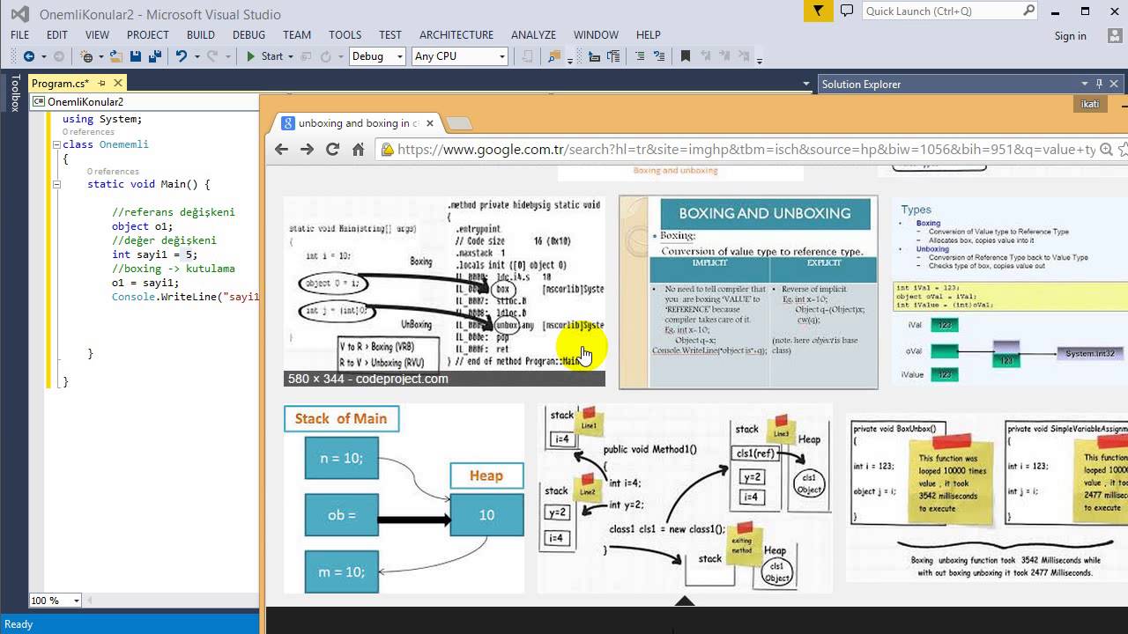Start debugging with the green Start button

(x=265, y=56)
